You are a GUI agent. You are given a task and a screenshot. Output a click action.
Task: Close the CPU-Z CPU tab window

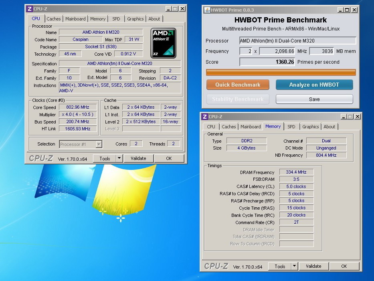(182, 9)
